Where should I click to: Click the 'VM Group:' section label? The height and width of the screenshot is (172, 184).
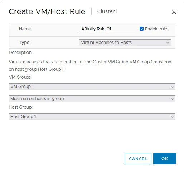click(x=19, y=77)
